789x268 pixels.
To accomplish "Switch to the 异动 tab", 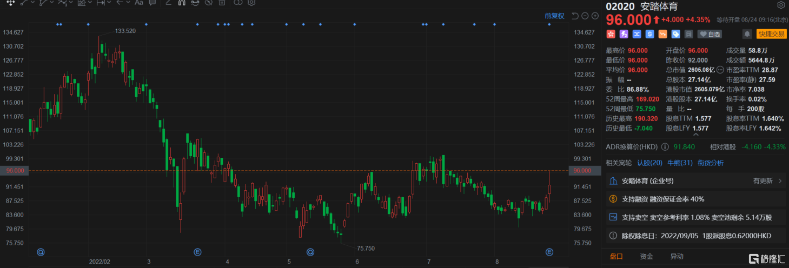I will coord(677,257).
